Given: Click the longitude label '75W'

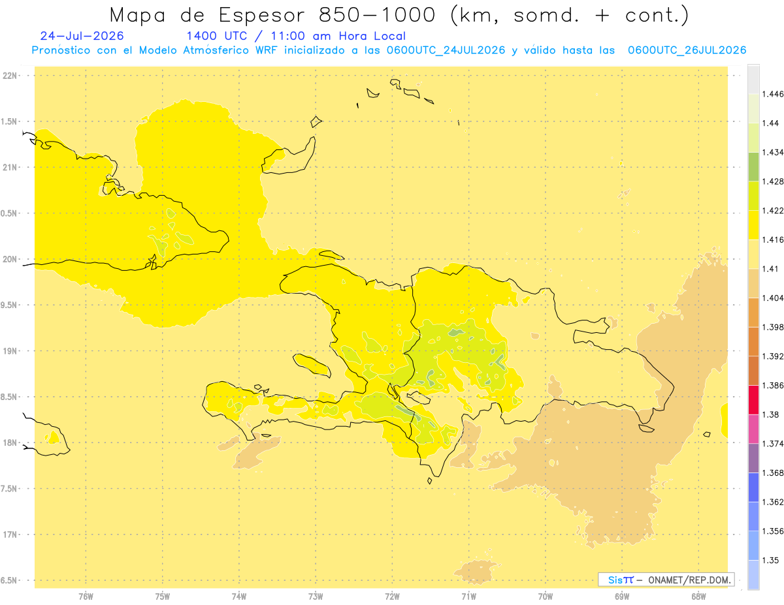Looking at the screenshot, I should [x=163, y=597].
